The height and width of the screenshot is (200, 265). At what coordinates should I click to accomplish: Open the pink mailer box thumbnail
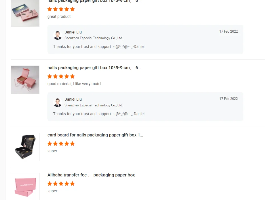(x=25, y=186)
